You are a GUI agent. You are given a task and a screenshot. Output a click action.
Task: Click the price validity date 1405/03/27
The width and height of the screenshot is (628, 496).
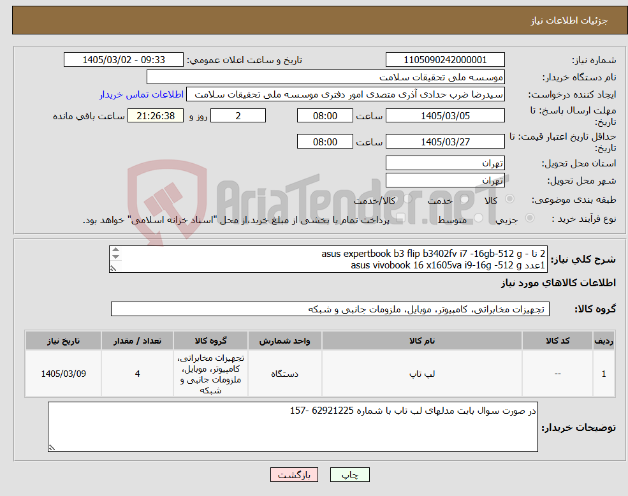tap(445, 142)
